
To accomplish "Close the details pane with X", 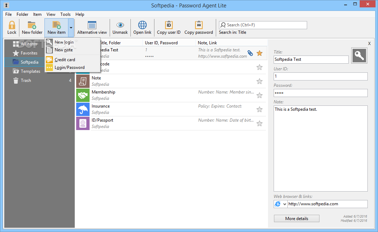I will coord(369,44).
